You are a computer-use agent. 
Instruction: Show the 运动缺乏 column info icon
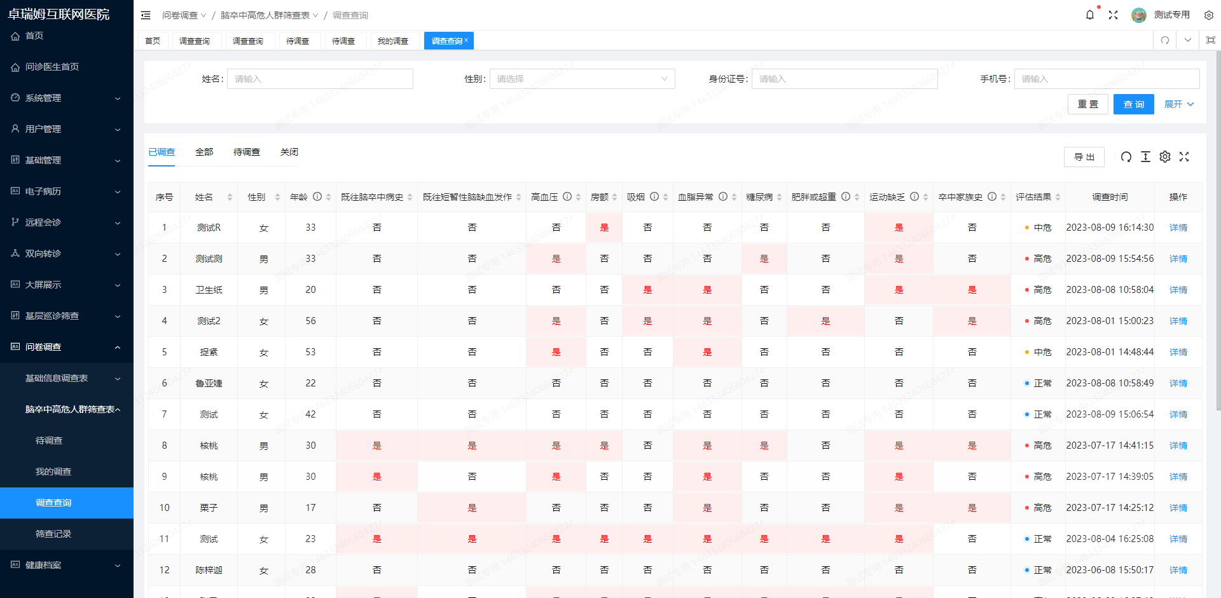click(914, 197)
